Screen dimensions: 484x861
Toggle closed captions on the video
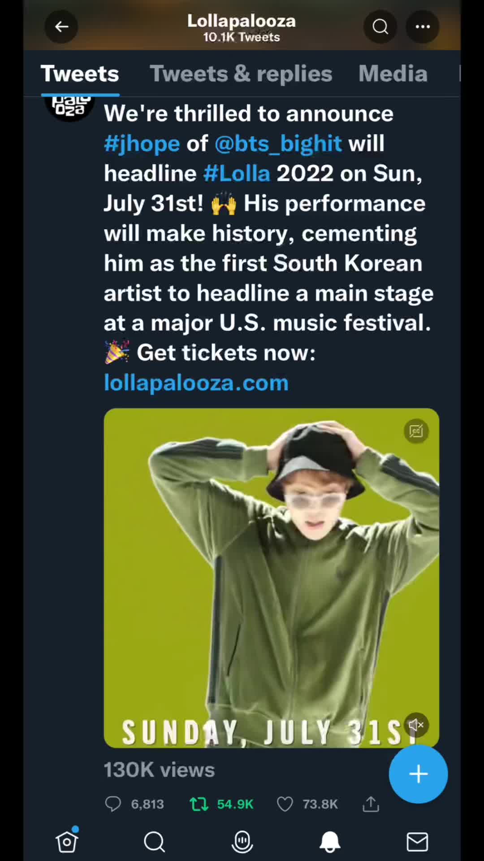tap(416, 431)
